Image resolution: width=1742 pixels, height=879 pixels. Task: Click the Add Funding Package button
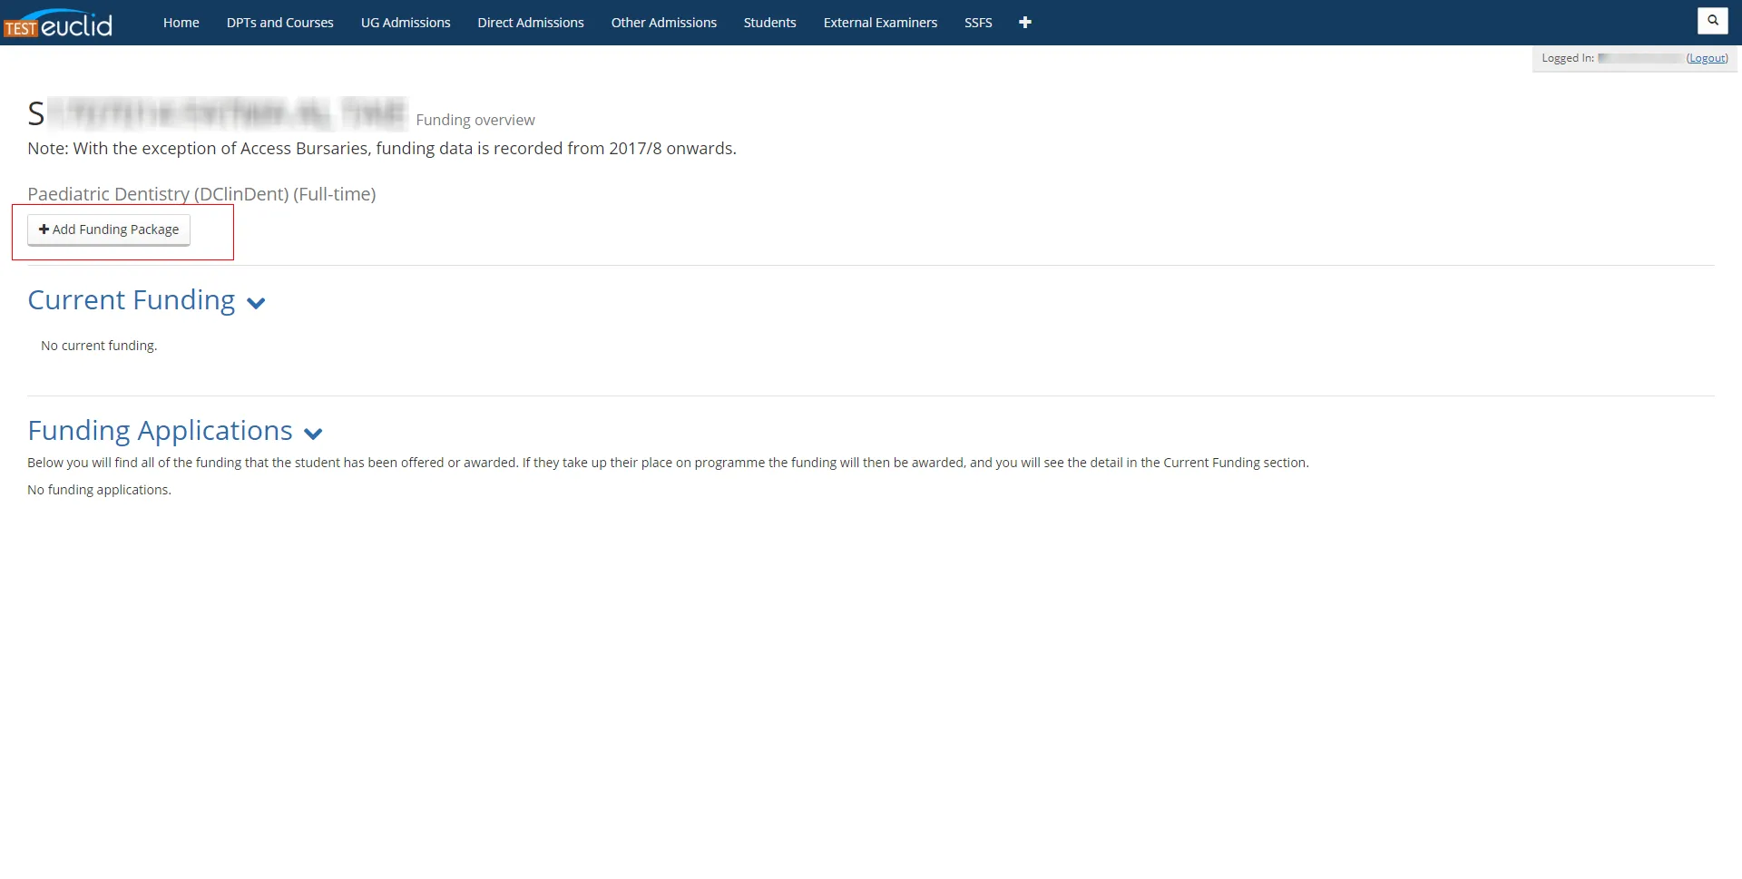pyautogui.click(x=109, y=230)
